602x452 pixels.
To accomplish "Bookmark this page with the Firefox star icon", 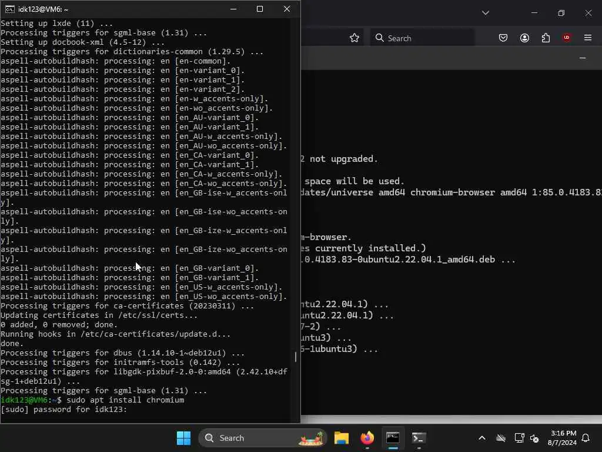I will [x=354, y=38].
